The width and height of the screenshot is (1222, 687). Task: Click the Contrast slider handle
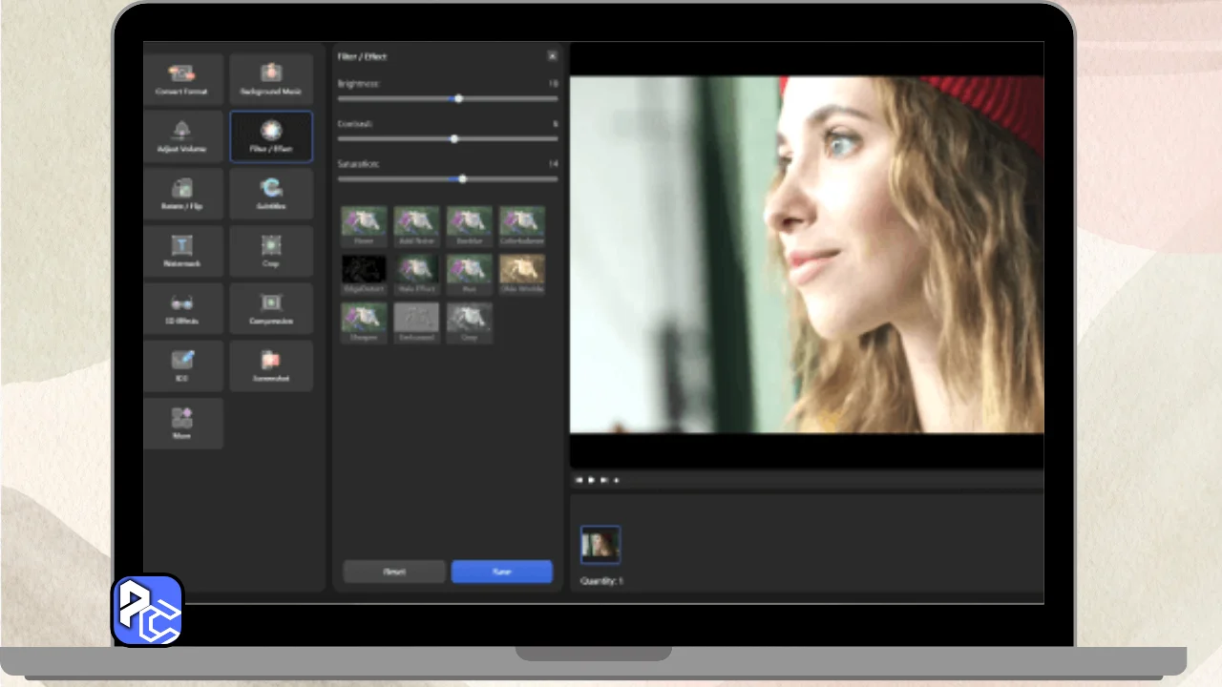pyautogui.click(x=454, y=138)
